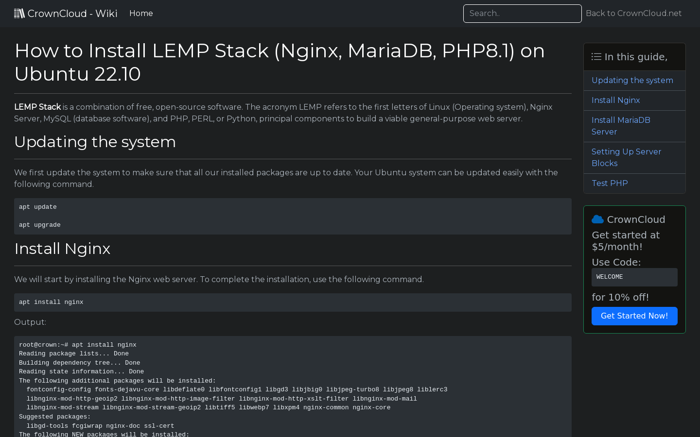Click 'Building dependency tree... Done' line
Image resolution: width=700 pixels, height=437 pixels.
coord(80,363)
